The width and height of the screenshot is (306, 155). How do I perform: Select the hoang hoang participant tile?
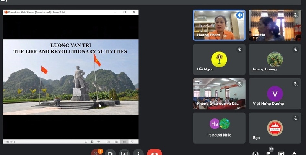(x=275, y=59)
